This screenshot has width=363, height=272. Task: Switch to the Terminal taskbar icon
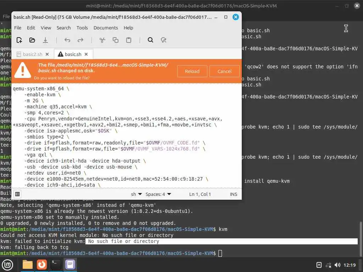[x=56, y=265]
